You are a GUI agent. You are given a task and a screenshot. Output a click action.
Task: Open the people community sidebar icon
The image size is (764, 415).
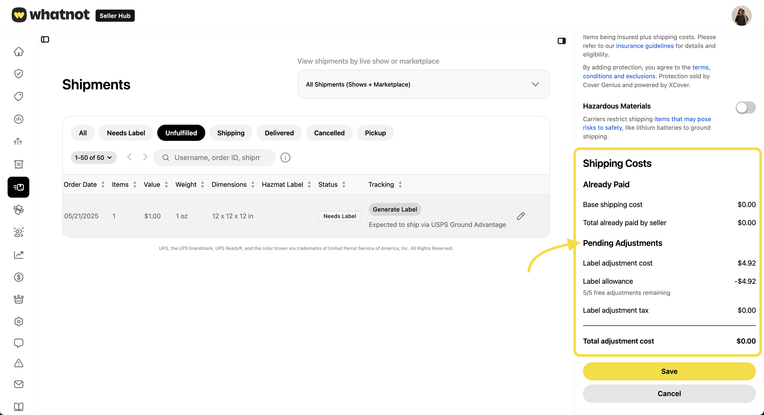(19, 232)
